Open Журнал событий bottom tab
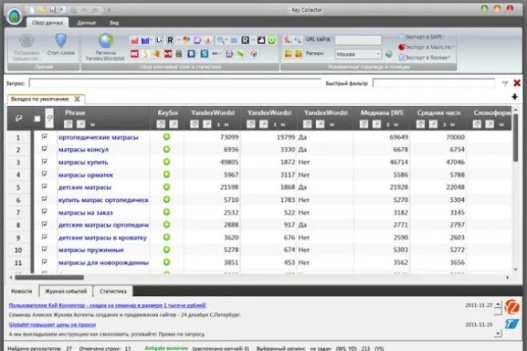Image resolution: width=527 pixels, height=351 pixels. coord(65,291)
